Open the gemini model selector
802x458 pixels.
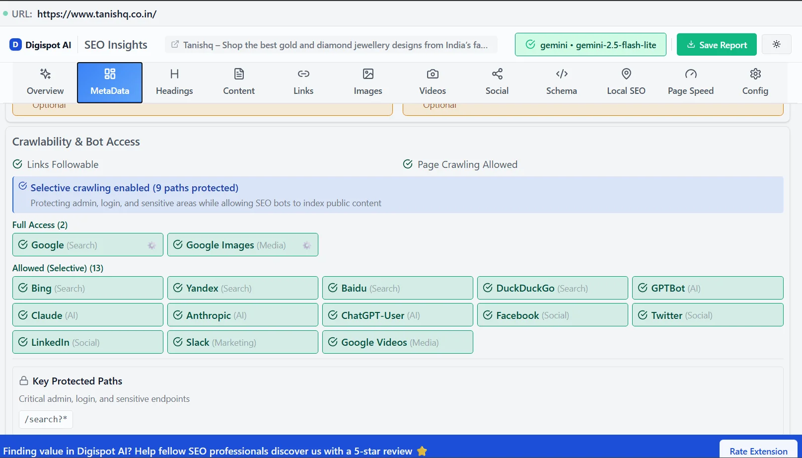click(x=590, y=44)
